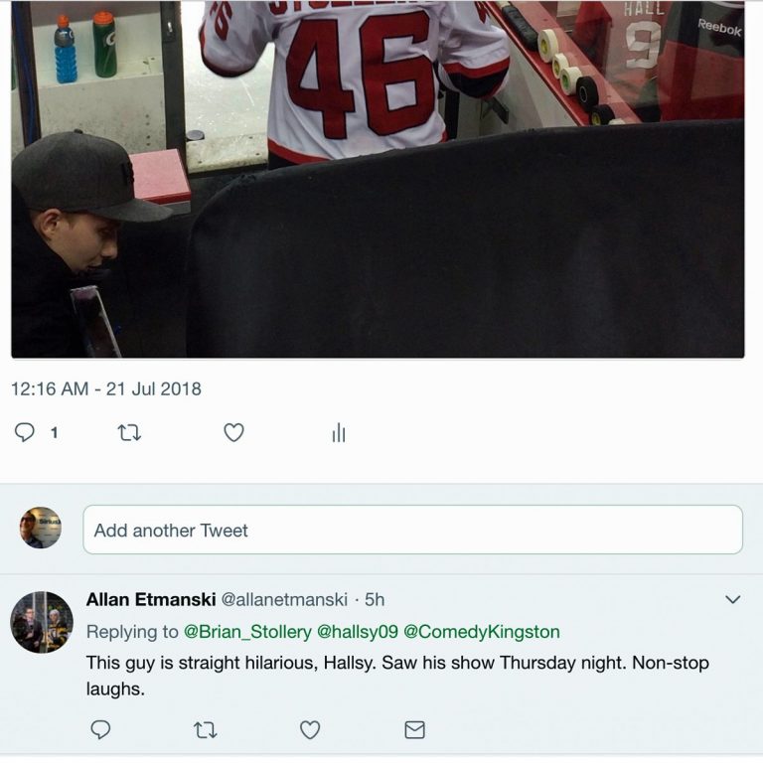Retweet Allan Etmanski's reply
This screenshot has height=767, width=763.
[x=205, y=729]
